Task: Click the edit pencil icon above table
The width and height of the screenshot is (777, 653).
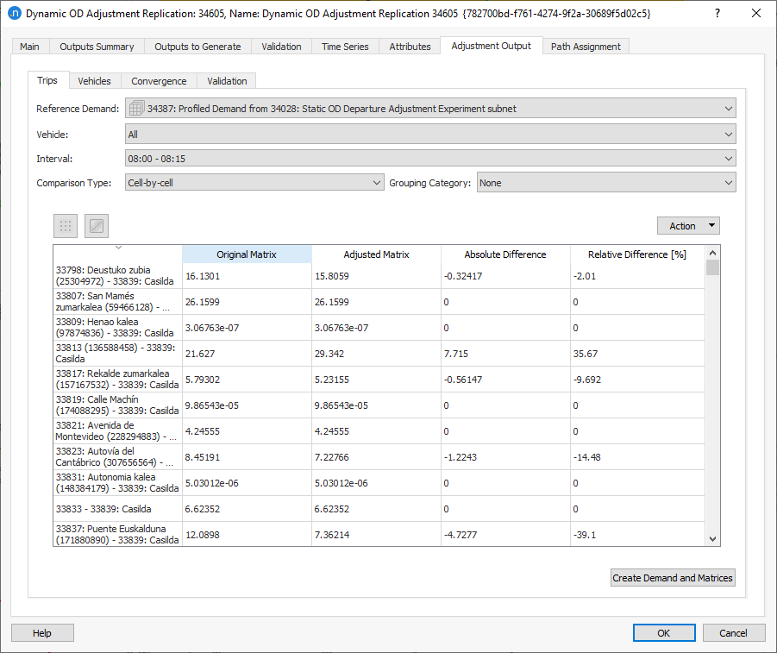Action: pos(97,226)
